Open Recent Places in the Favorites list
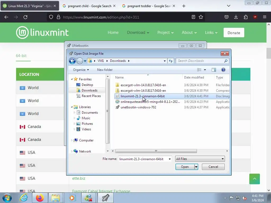The height and width of the screenshot is (203, 271). pos(91,96)
